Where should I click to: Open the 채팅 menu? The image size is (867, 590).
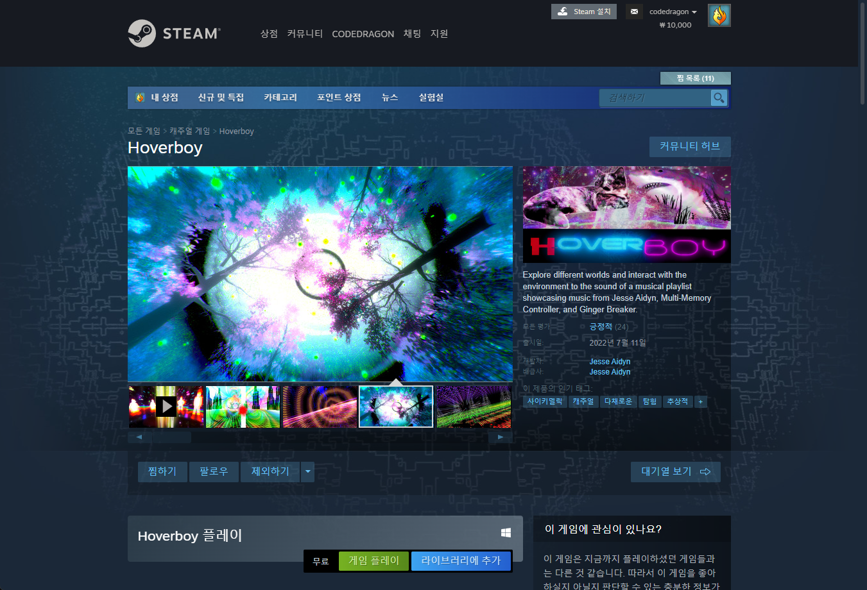tap(412, 34)
